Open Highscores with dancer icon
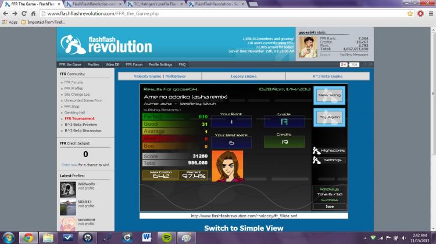 [329, 151]
